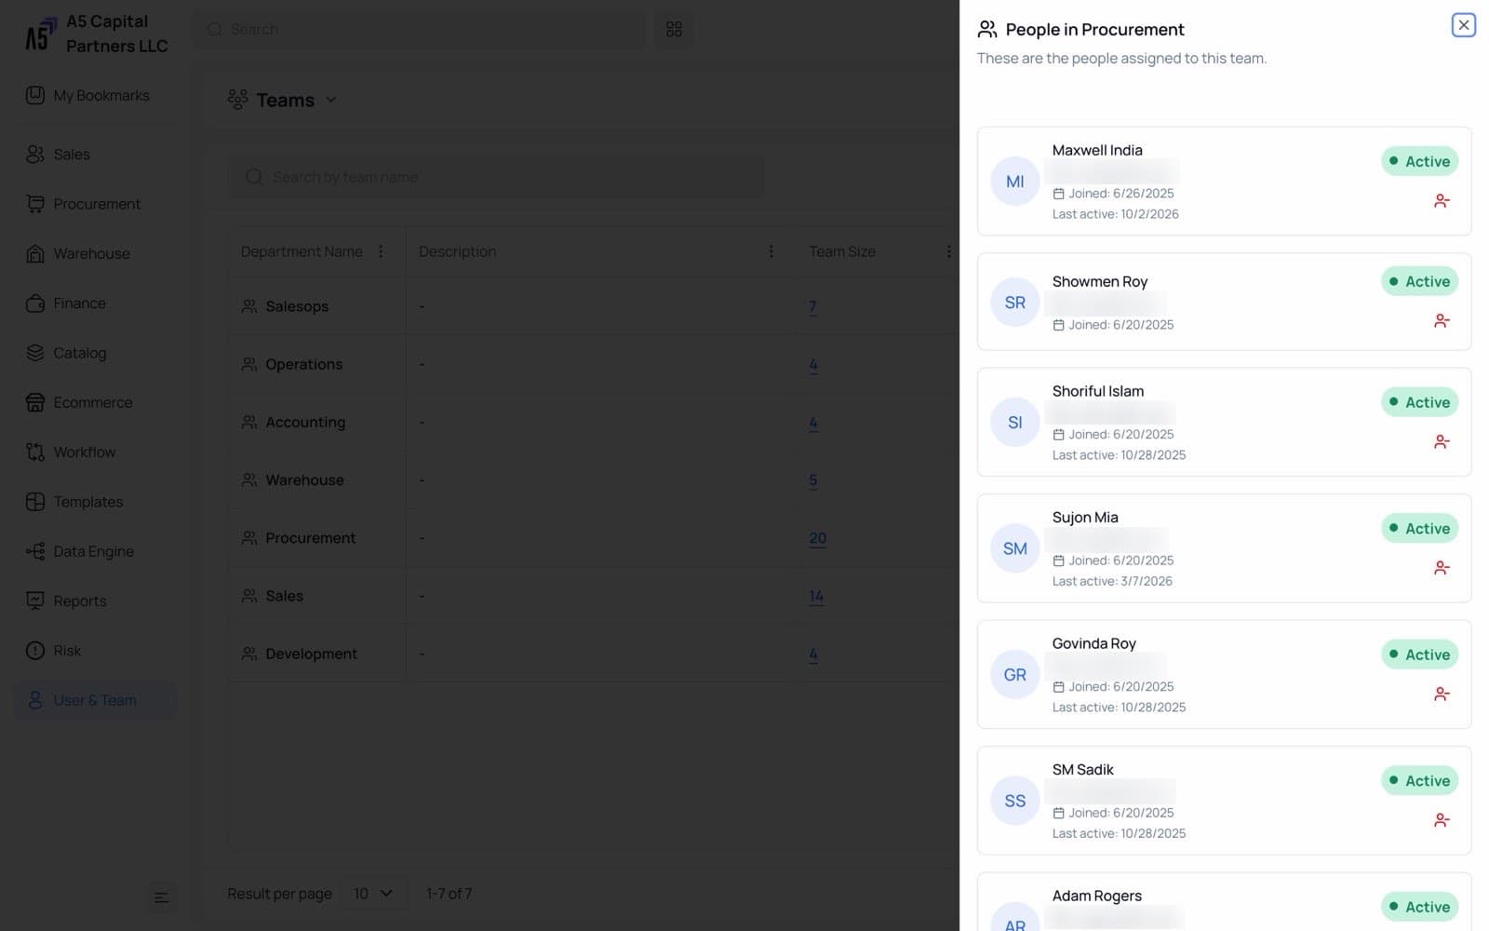Open Procurement team size link 20
Viewport: 1489px width, 931px height.
[817, 538]
